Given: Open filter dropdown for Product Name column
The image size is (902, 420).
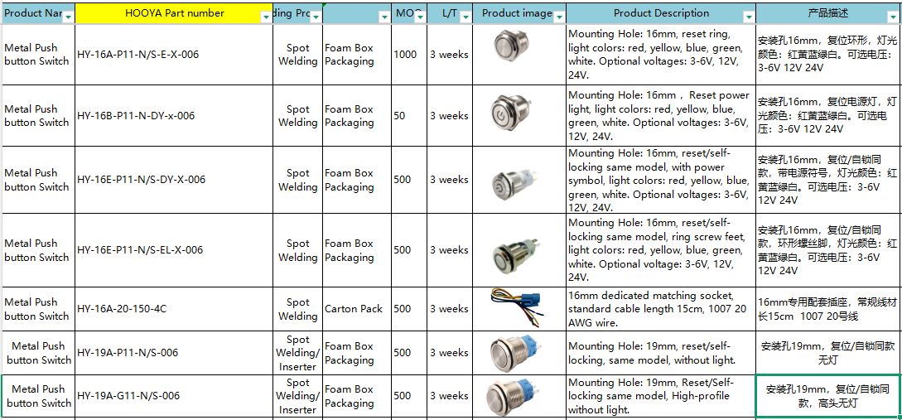Looking at the screenshot, I should click(69, 17).
